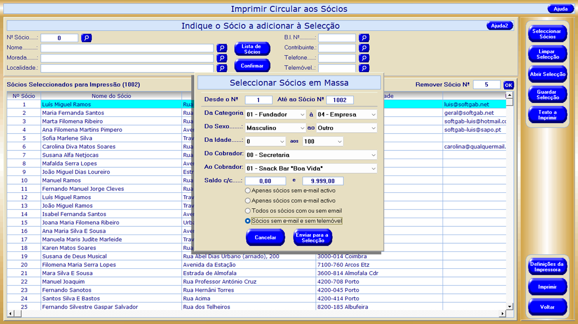
Task: Choose 'Todos os sócios com ou sem email'
Action: click(x=248, y=211)
